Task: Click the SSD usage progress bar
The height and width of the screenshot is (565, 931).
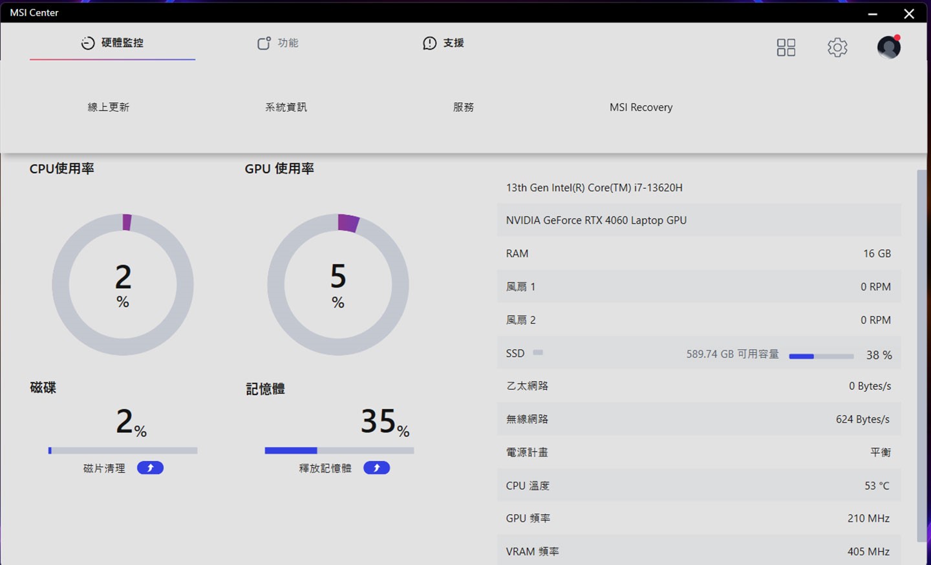Action: click(821, 356)
